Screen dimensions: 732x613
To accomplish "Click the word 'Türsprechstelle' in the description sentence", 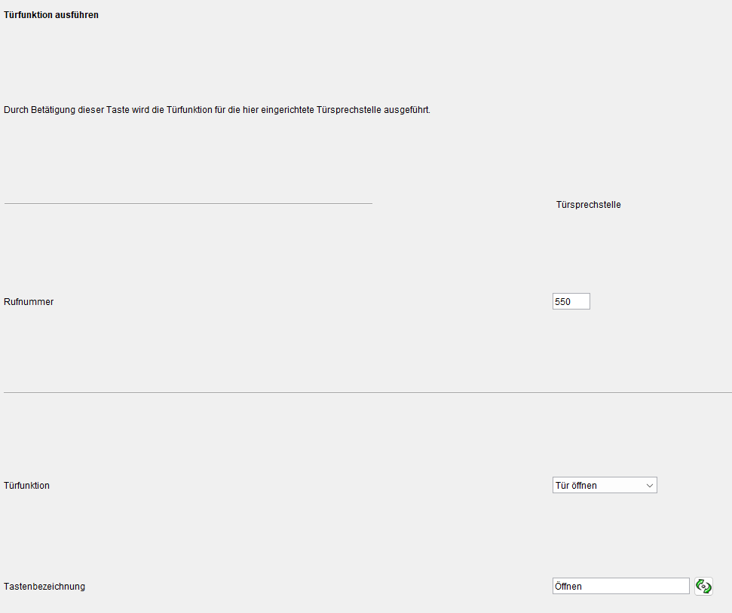I will pyautogui.click(x=353, y=110).
